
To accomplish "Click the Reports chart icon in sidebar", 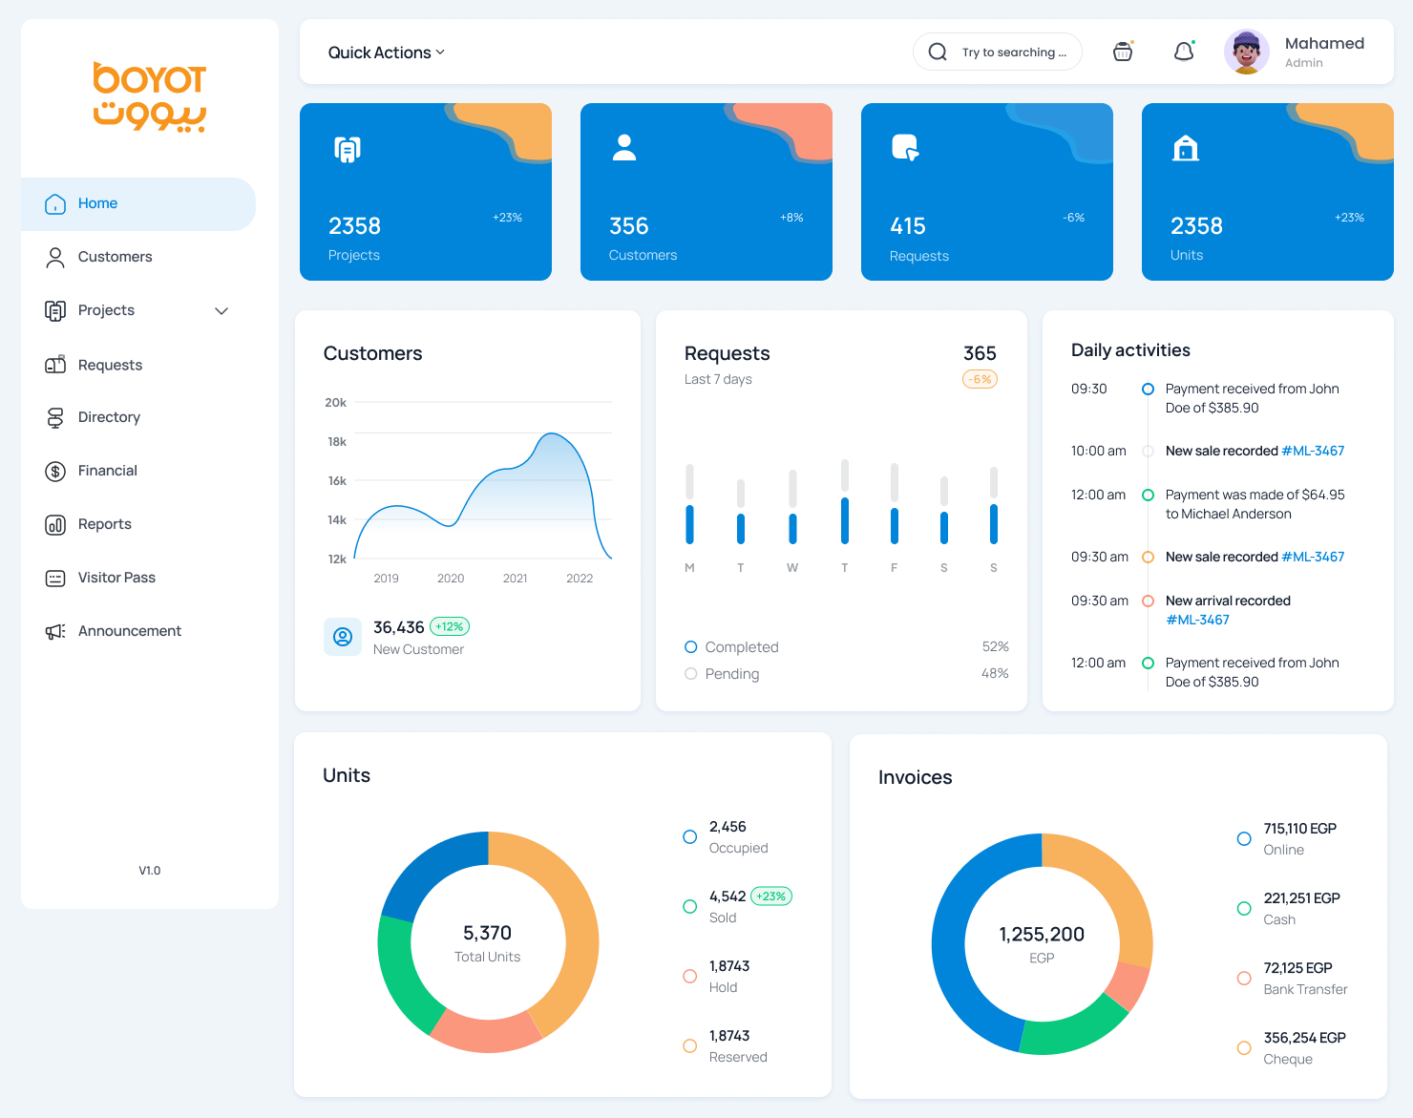I will (55, 524).
